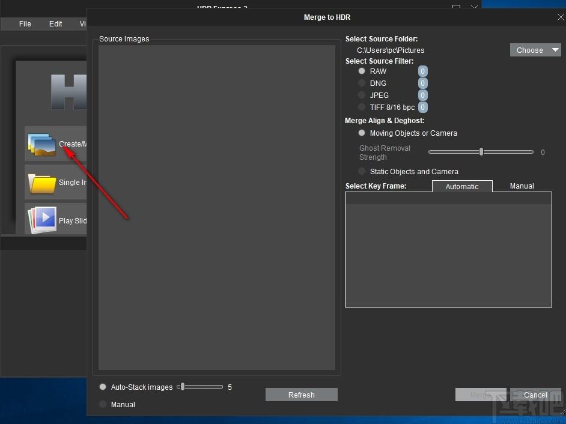Select Moving Objects or Camera option
Viewport: 566px width, 424px height.
click(362, 133)
